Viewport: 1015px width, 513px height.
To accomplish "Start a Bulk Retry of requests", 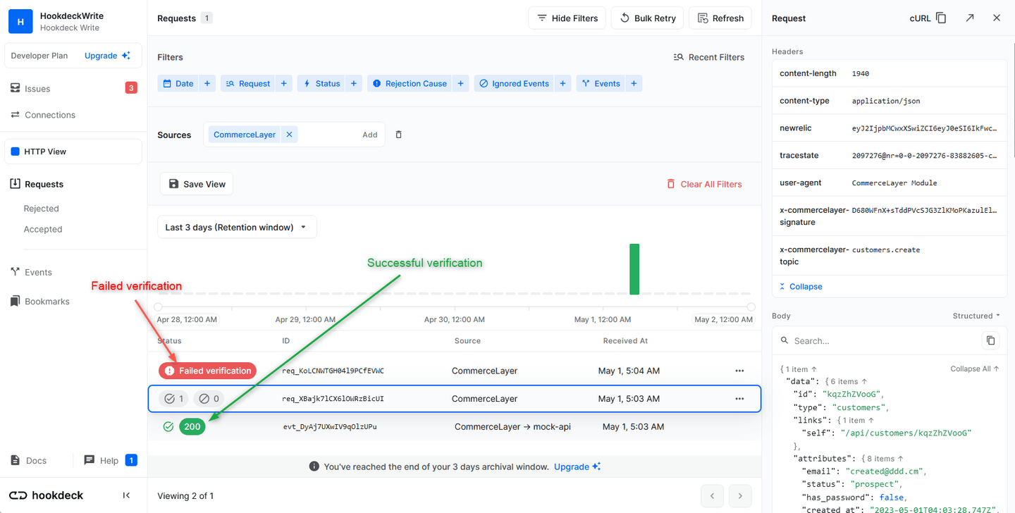I will [x=647, y=18].
